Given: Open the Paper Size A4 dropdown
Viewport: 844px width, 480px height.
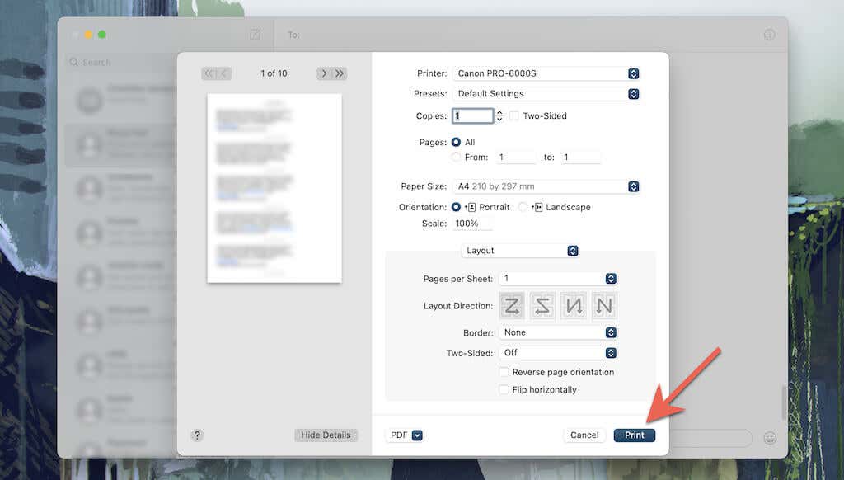Looking at the screenshot, I should pos(546,186).
